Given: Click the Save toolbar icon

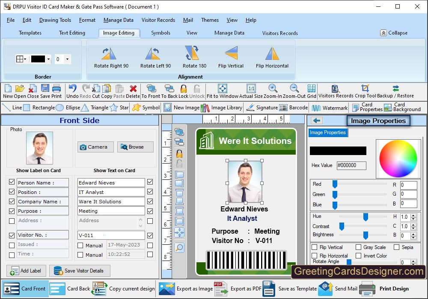Looking at the screenshot, I should click(45, 88).
